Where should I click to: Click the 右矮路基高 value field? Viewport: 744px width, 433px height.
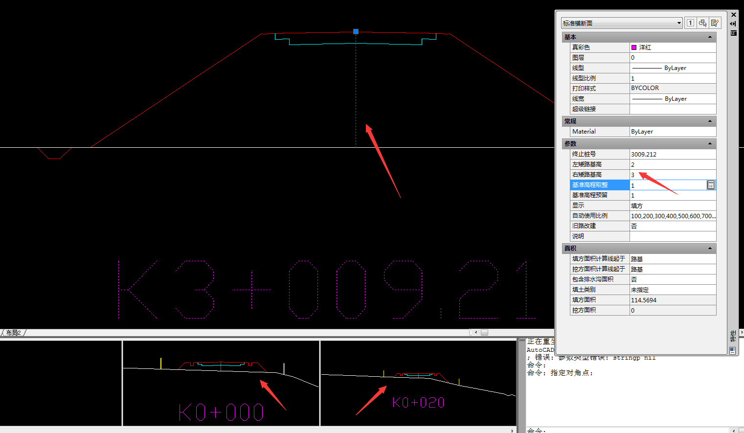[x=672, y=175]
